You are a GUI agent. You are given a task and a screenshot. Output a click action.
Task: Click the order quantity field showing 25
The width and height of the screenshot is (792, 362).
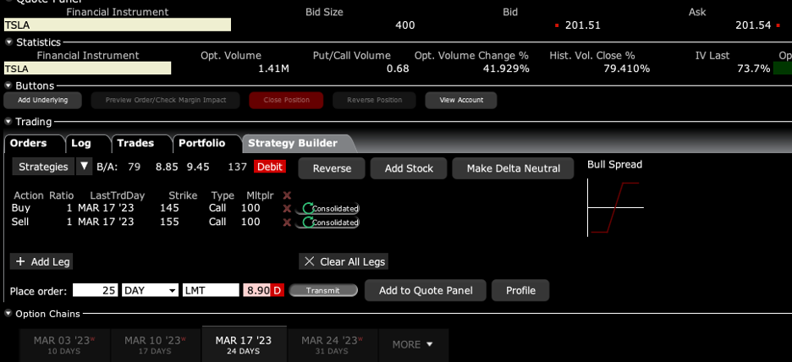point(96,290)
